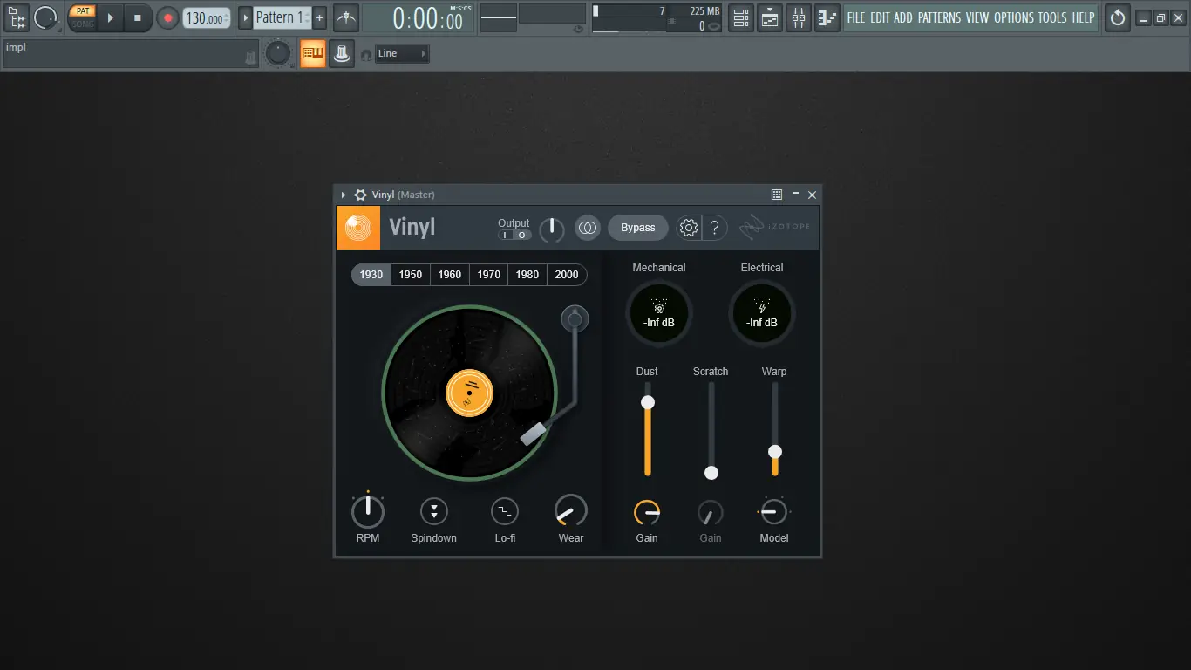
Task: Click the orange Dust Gain knob
Action: point(647,513)
